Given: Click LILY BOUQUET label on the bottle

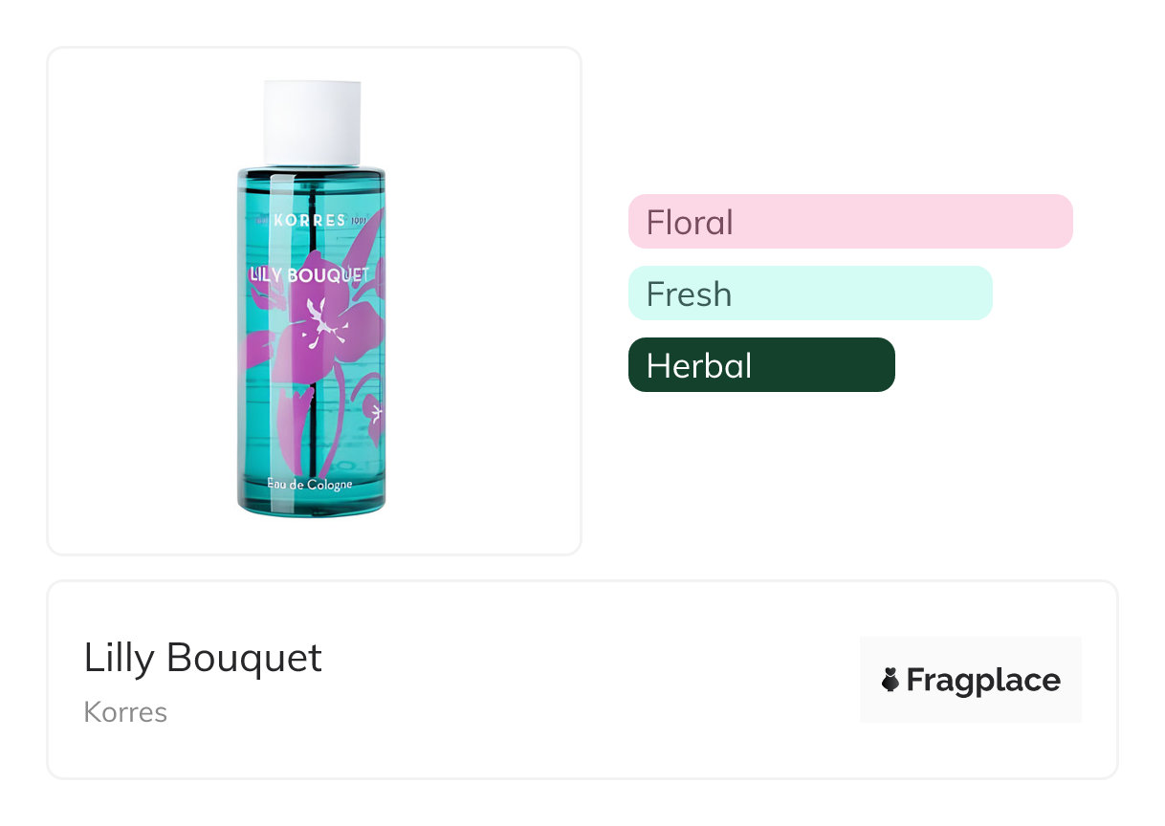Looking at the screenshot, I should pyautogui.click(x=309, y=275).
